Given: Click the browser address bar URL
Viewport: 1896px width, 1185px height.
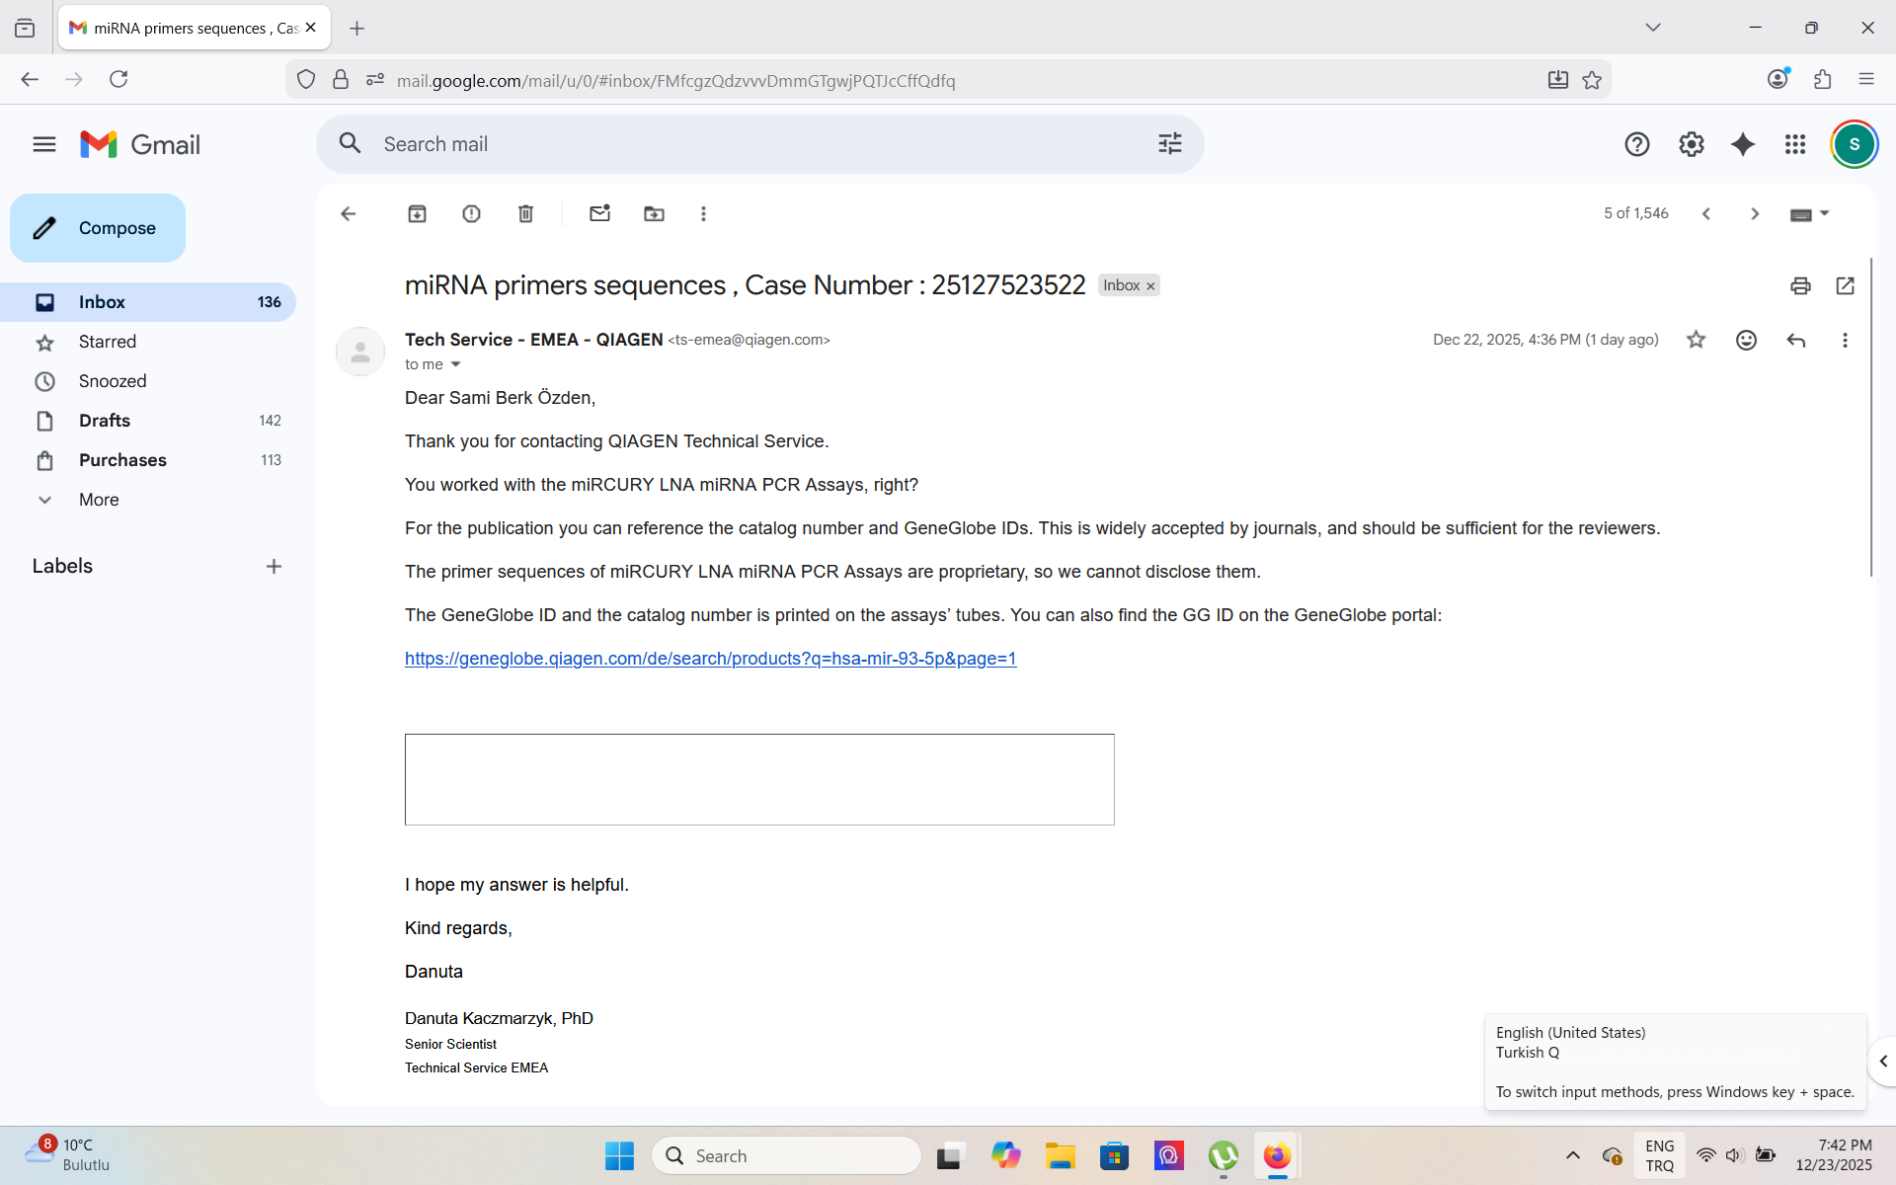Looking at the screenshot, I should tap(675, 81).
